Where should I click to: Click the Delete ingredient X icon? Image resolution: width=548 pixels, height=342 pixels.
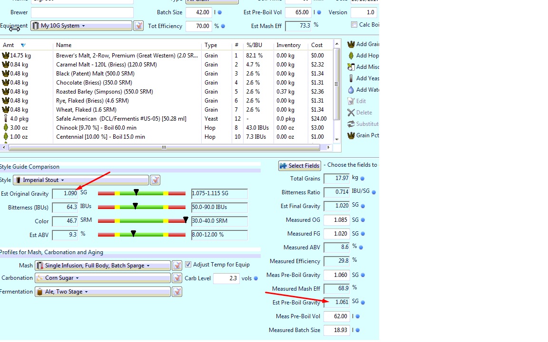click(x=351, y=113)
